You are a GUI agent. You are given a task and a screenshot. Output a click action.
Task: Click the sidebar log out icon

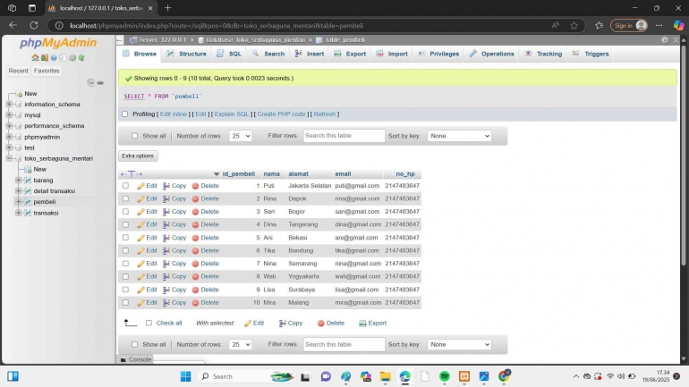click(45, 57)
